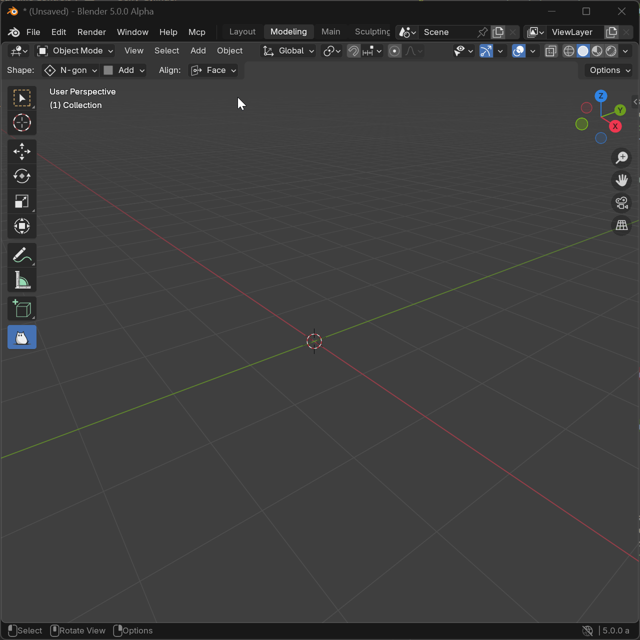Open the Global transform orientation dropdown
The width and height of the screenshot is (640, 640).
(x=288, y=51)
